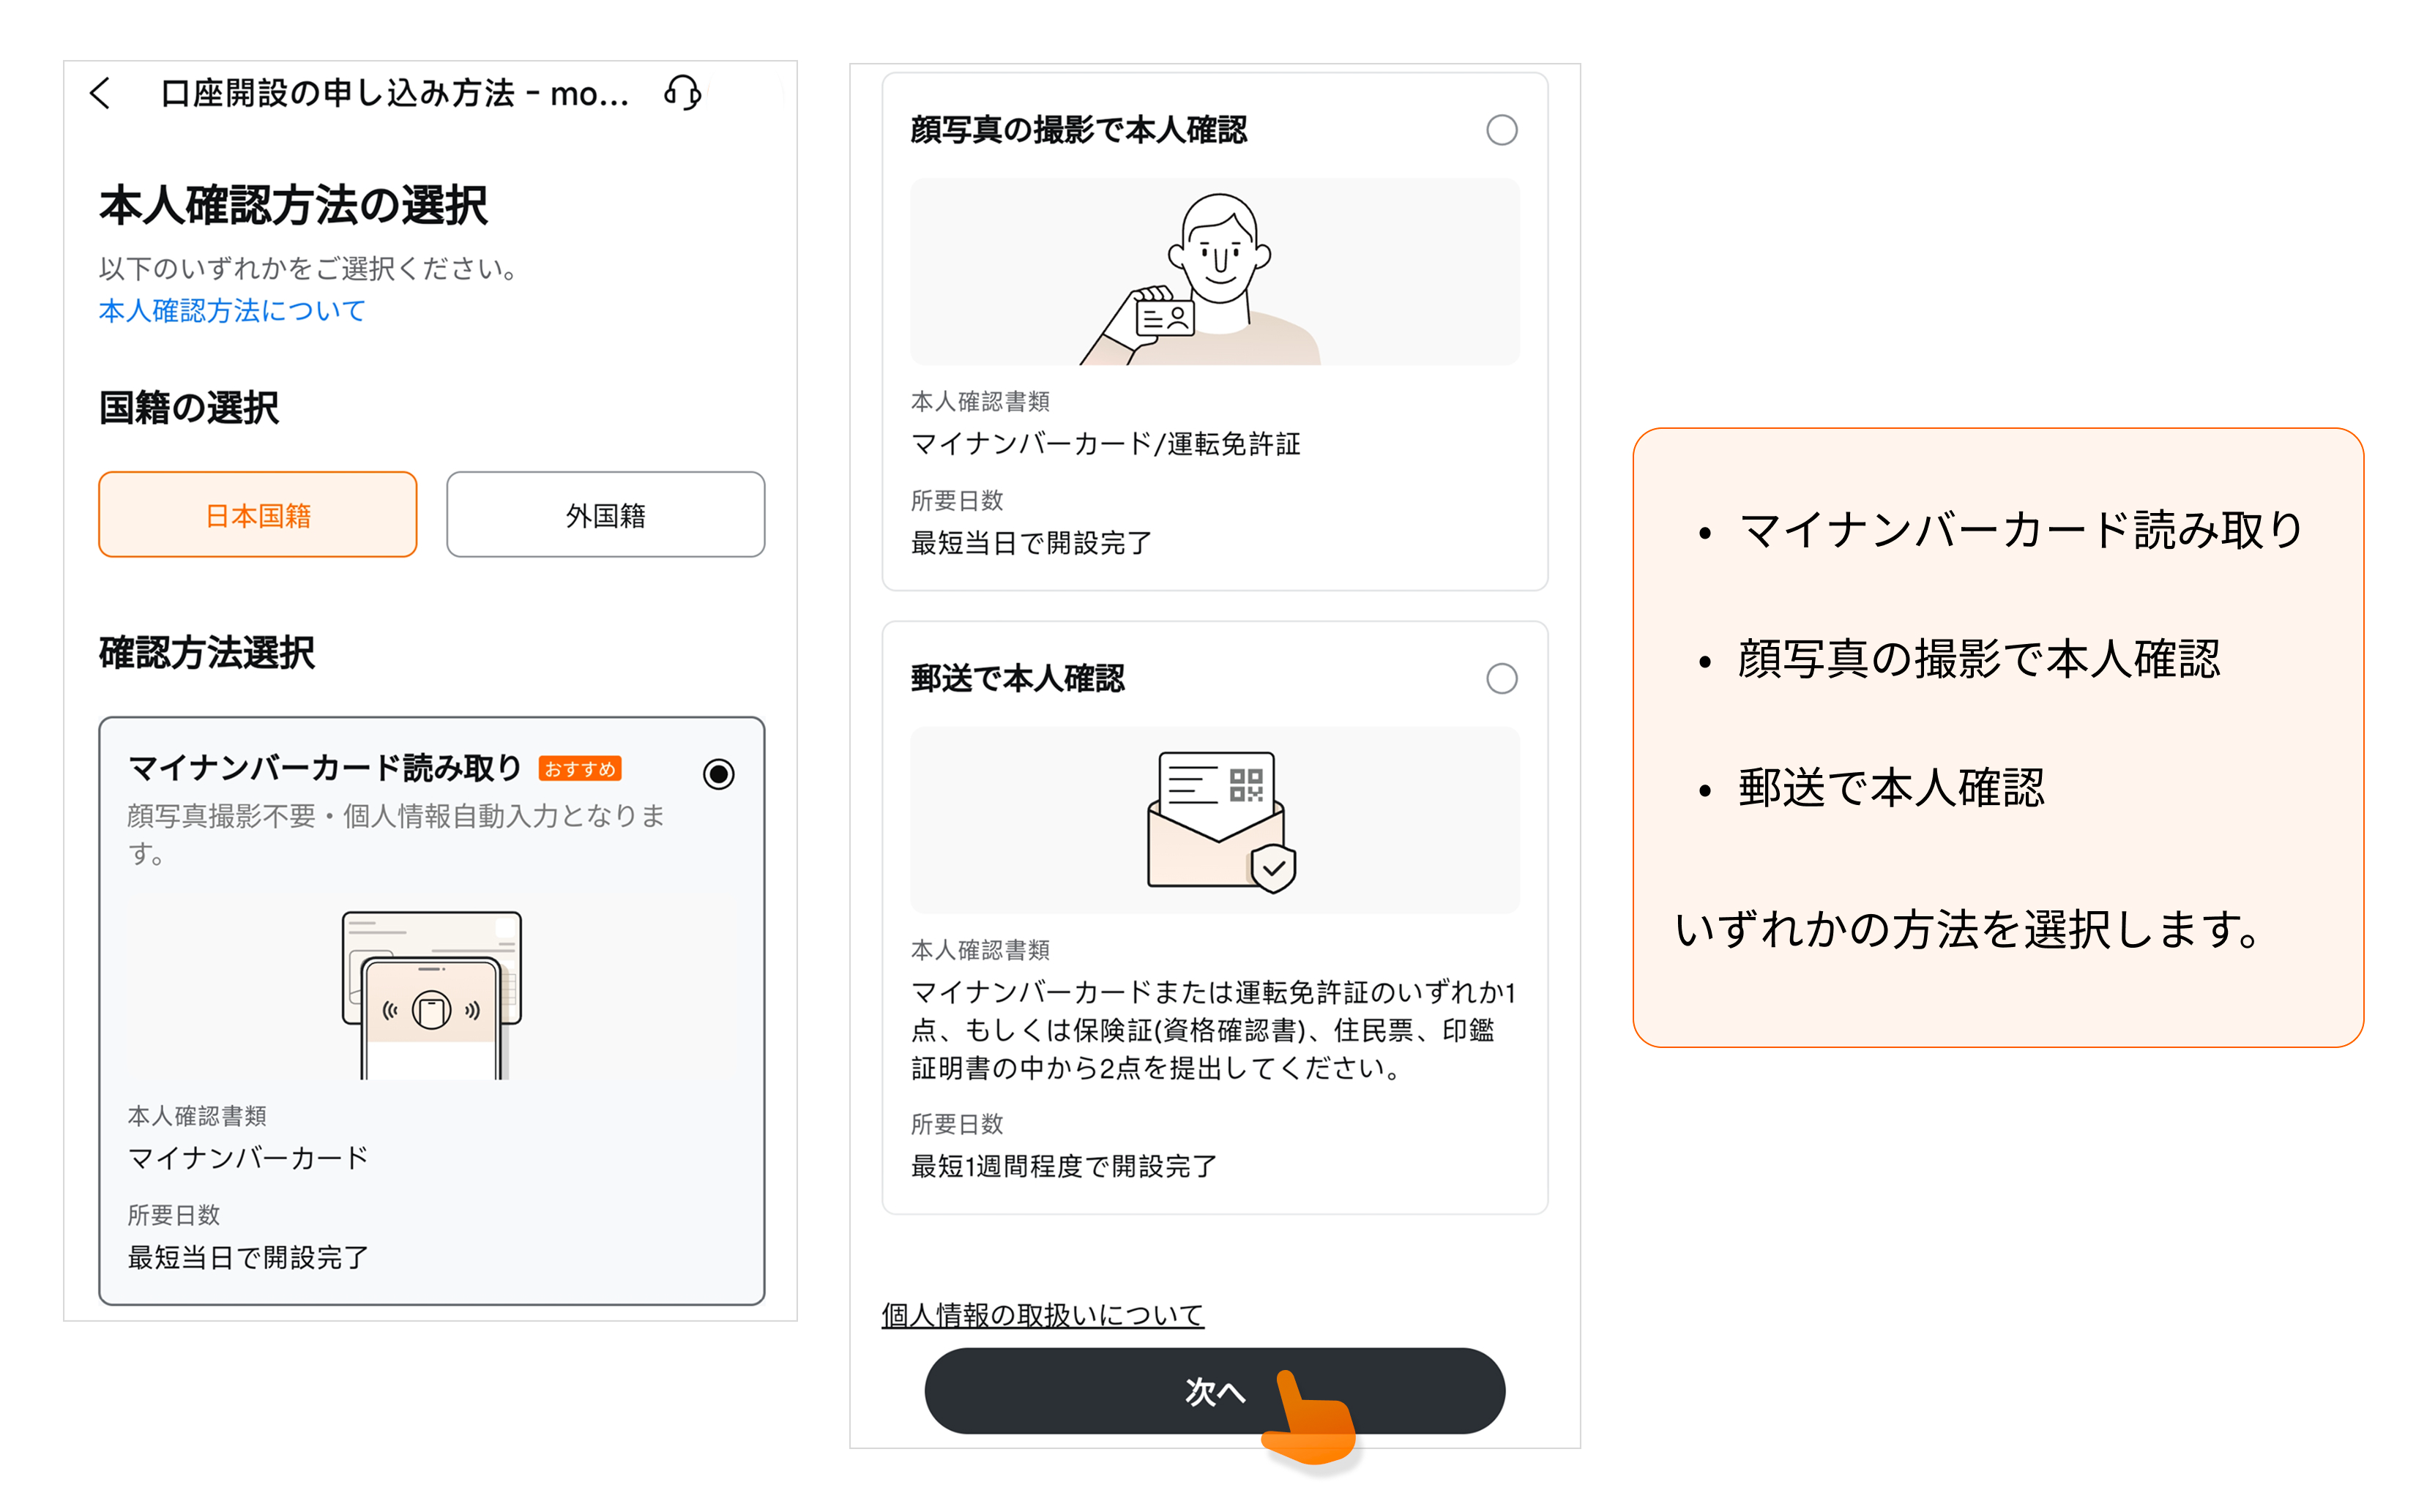
Task: Select マイナンバーカード読み取り radio button
Action: [x=718, y=773]
